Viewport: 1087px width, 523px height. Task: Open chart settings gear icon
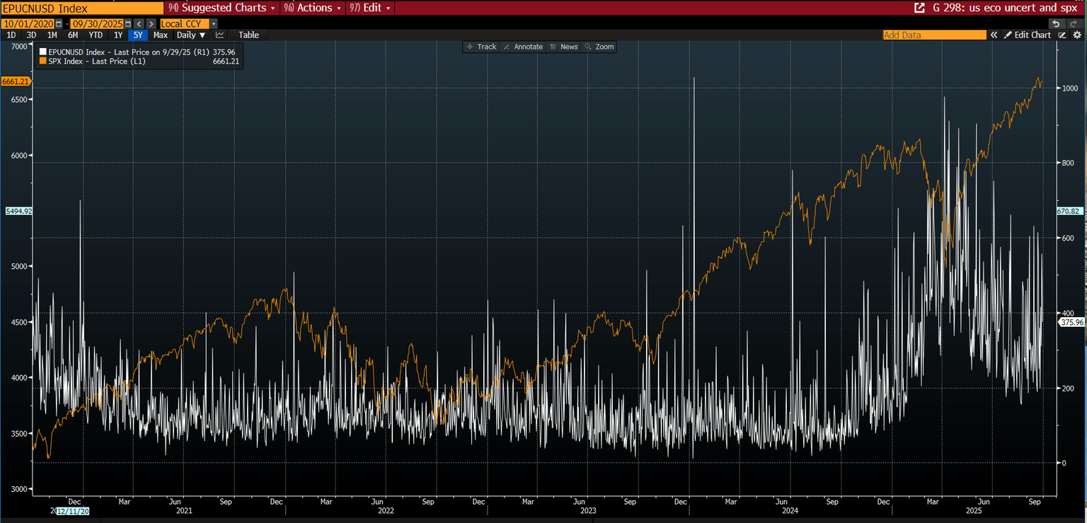(x=1077, y=35)
